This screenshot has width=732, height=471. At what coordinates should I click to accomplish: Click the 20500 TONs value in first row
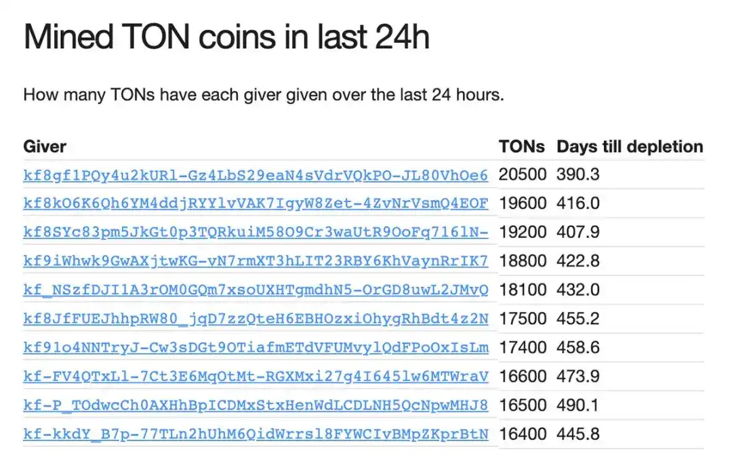point(522,175)
